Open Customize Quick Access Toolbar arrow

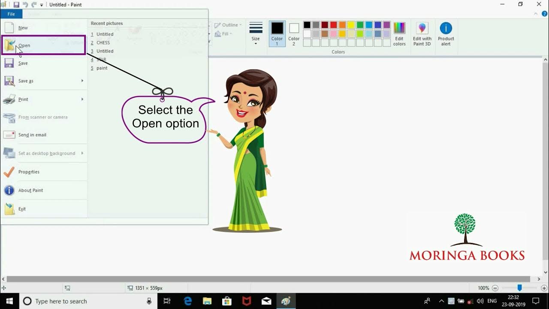pyautogui.click(x=42, y=5)
